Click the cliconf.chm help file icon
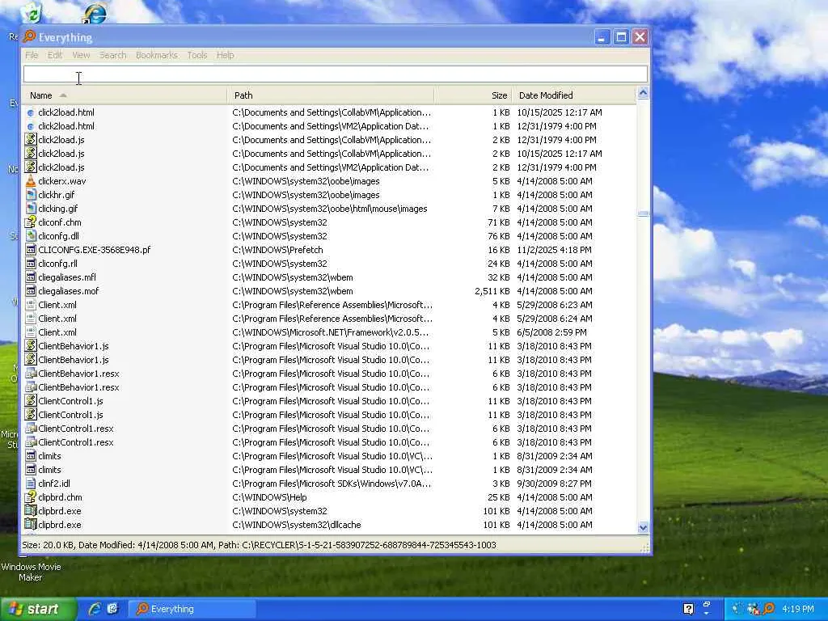Image resolution: width=828 pixels, height=621 pixels. [31, 222]
